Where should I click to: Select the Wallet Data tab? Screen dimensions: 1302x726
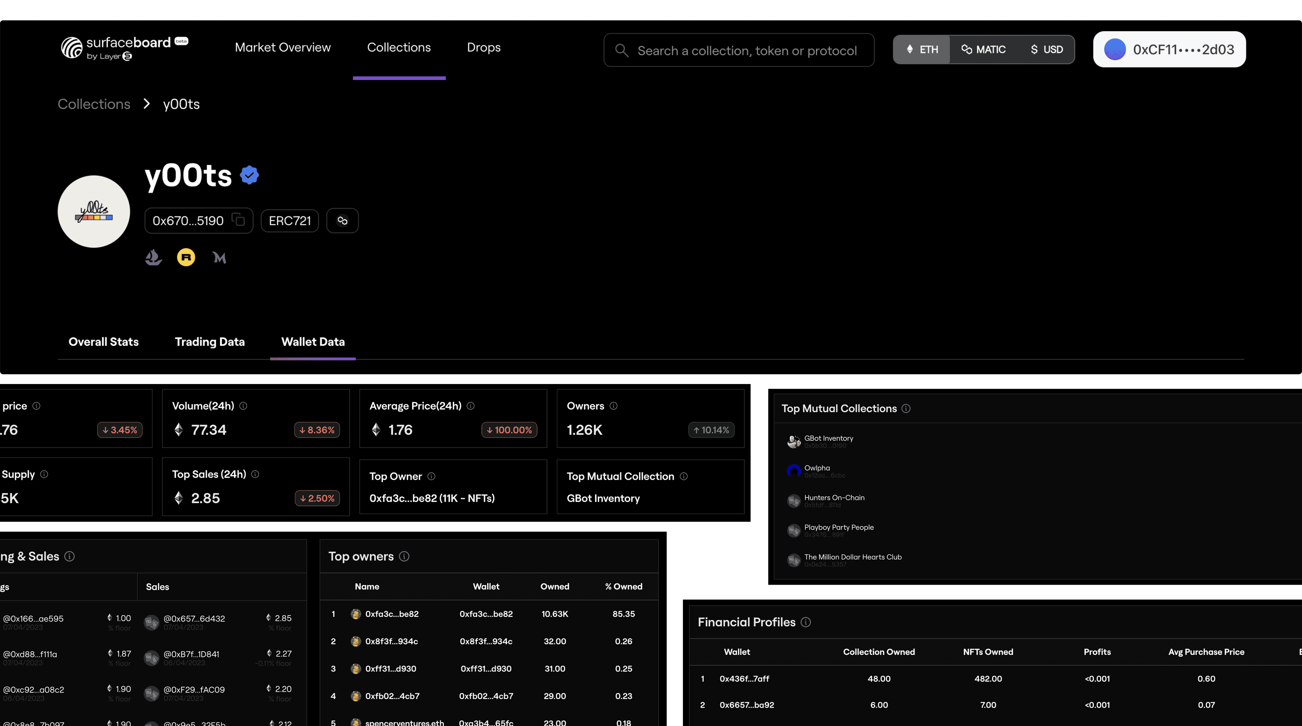click(313, 342)
